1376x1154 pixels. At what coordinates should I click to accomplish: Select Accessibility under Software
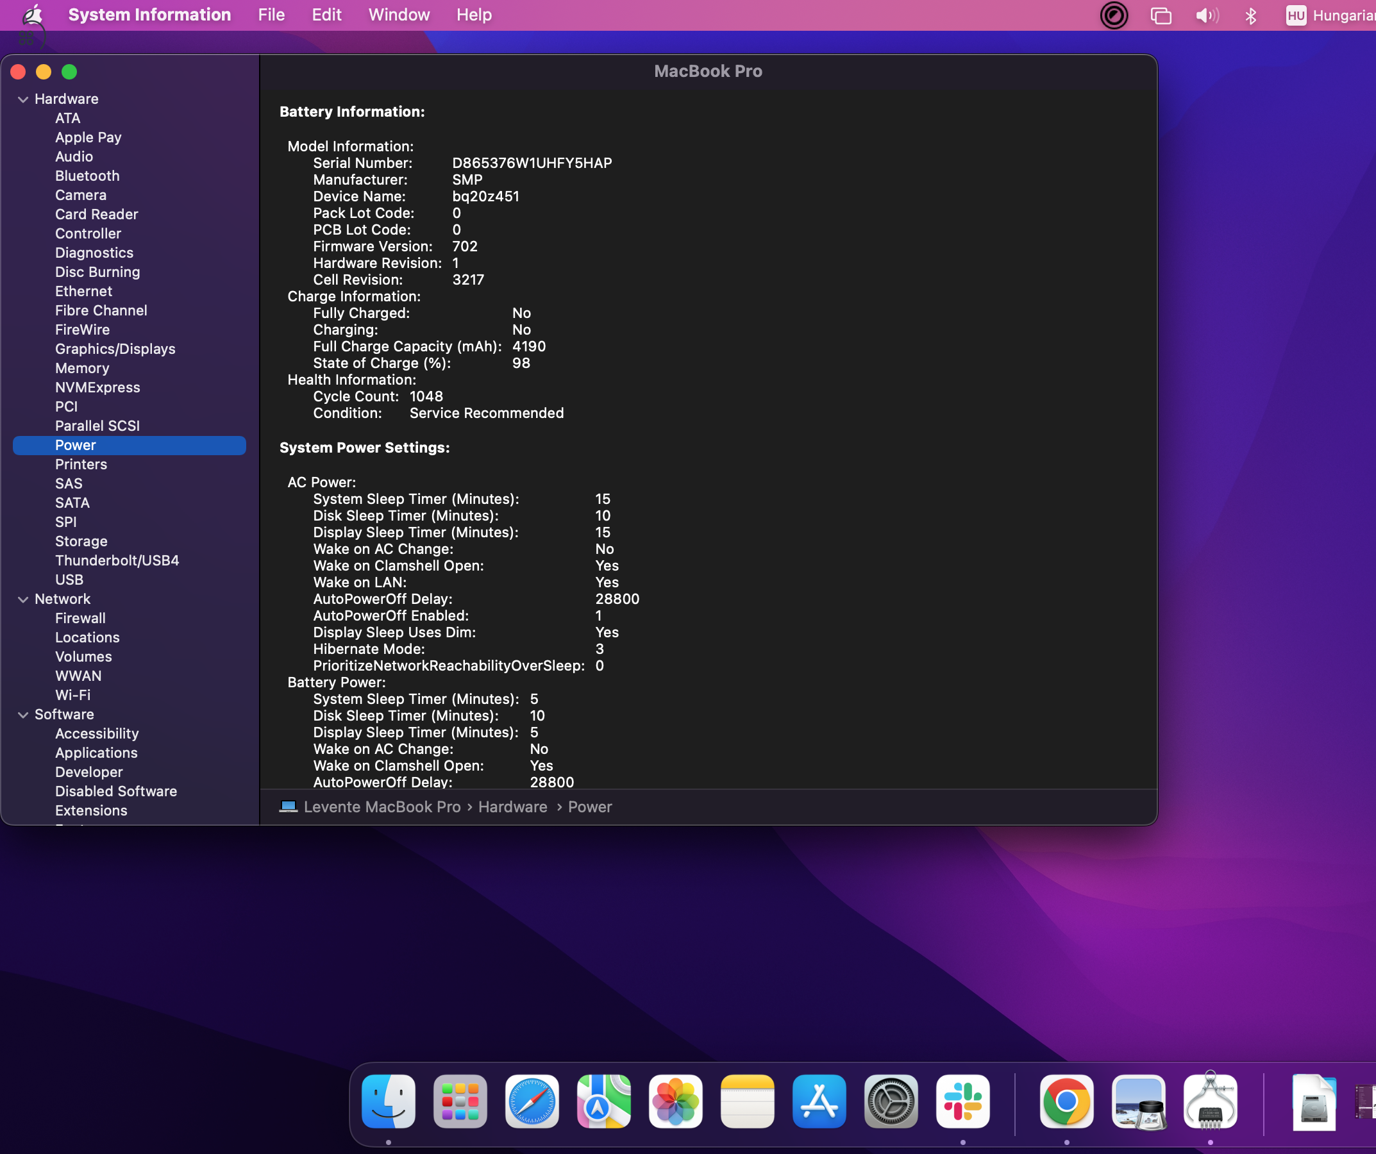pos(97,734)
